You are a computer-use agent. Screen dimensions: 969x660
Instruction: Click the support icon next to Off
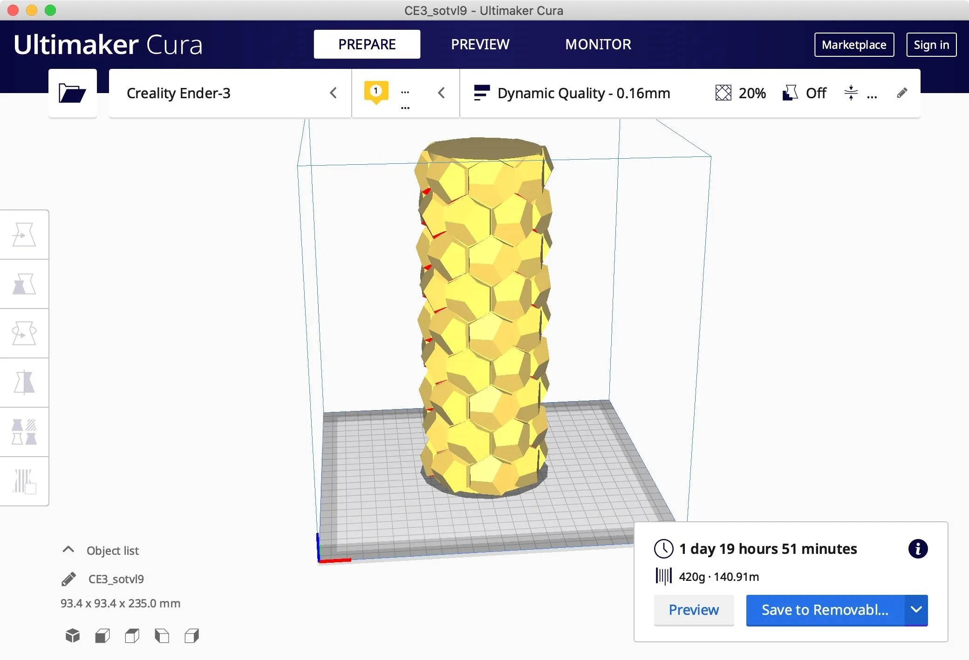pos(790,93)
